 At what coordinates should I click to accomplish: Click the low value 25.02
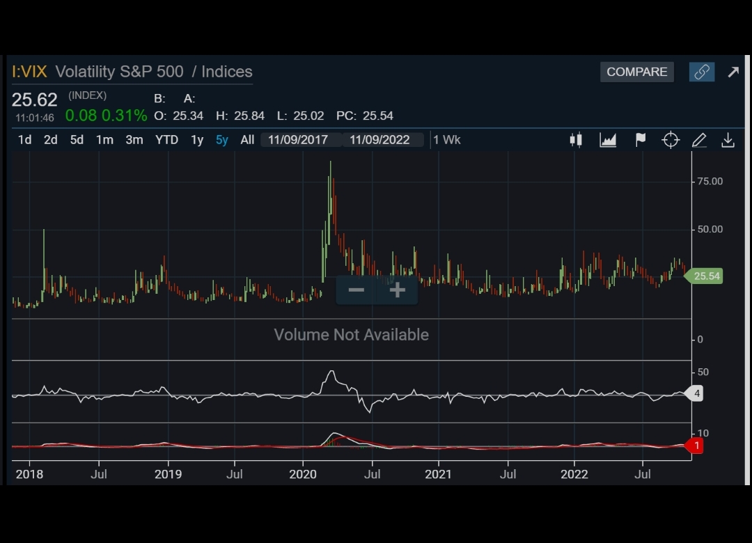pyautogui.click(x=308, y=116)
